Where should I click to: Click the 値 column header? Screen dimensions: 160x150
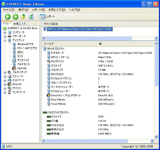click(x=125, y=44)
